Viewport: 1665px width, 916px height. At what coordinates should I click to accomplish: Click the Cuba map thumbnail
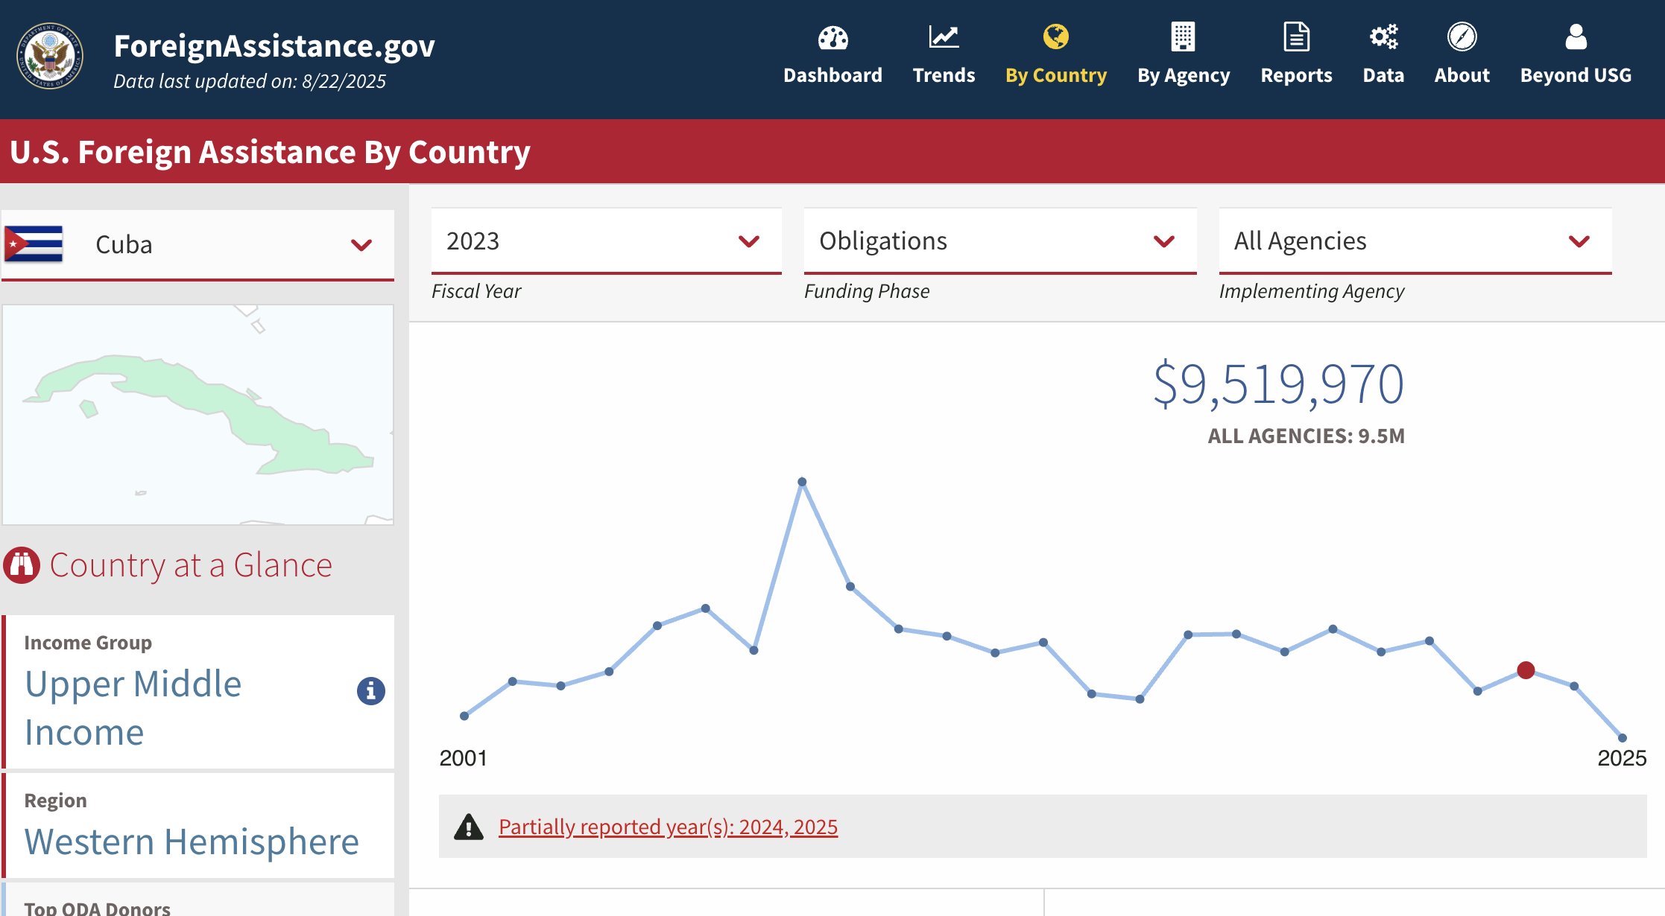[x=198, y=414]
